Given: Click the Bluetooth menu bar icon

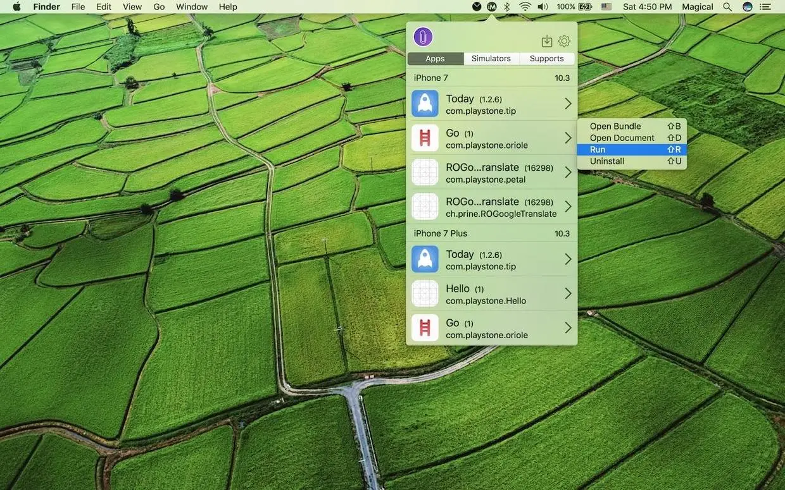Looking at the screenshot, I should click(x=506, y=6).
